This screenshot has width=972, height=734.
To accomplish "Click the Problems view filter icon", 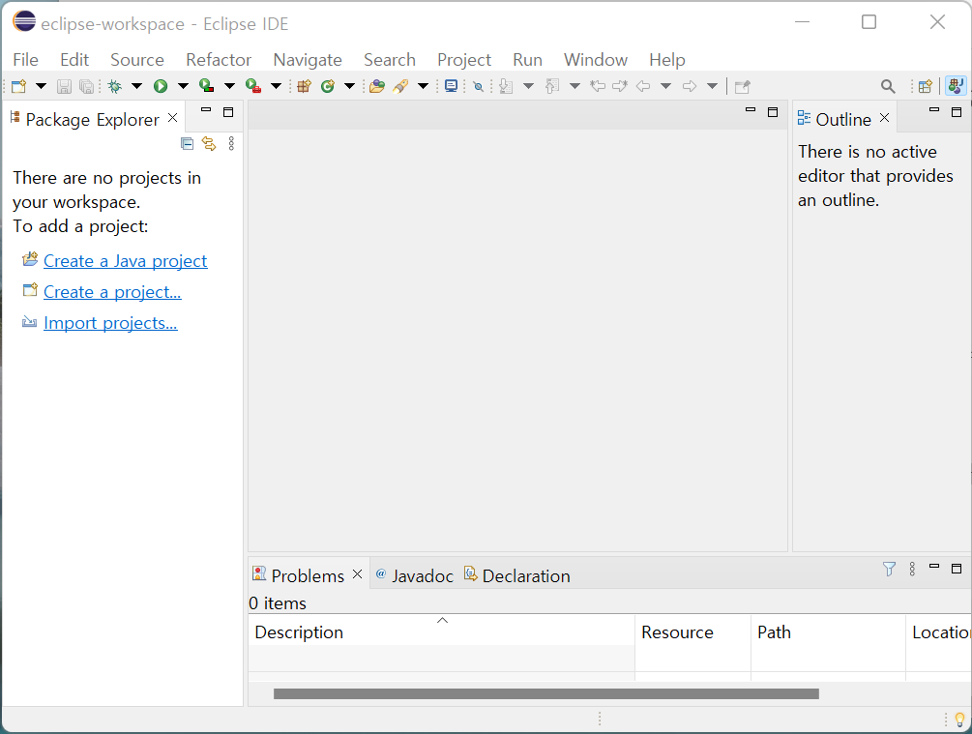I will click(889, 569).
